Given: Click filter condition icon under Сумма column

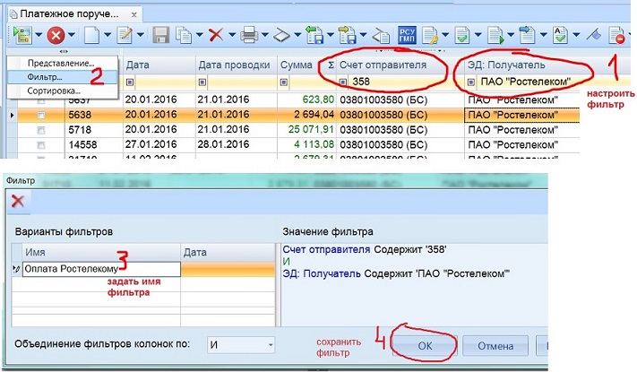Looking at the screenshot, I should [284, 82].
